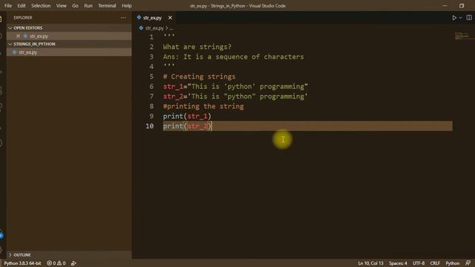Open the Run menu
This screenshot has height=267, width=475.
coord(88,6)
